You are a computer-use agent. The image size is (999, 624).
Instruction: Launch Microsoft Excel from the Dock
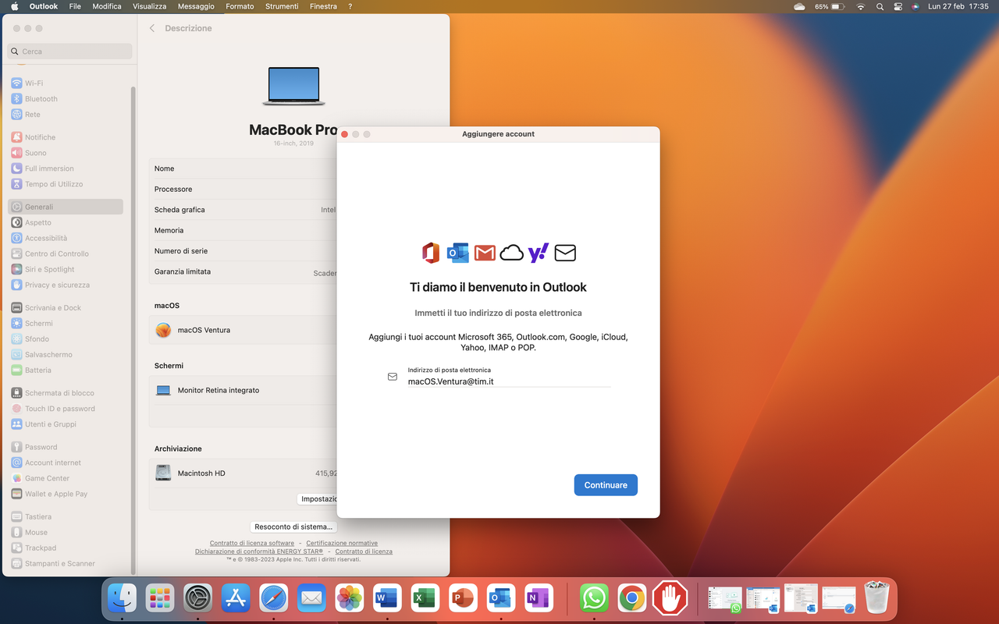coord(425,598)
